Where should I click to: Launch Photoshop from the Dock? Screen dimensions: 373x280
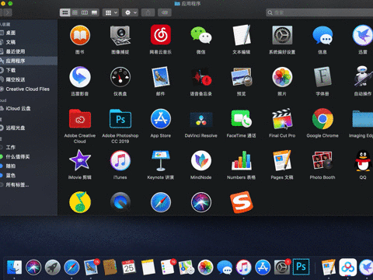(x=301, y=267)
